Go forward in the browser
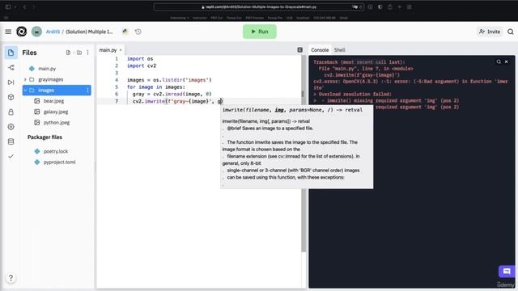518x291 pixels. (34, 7)
